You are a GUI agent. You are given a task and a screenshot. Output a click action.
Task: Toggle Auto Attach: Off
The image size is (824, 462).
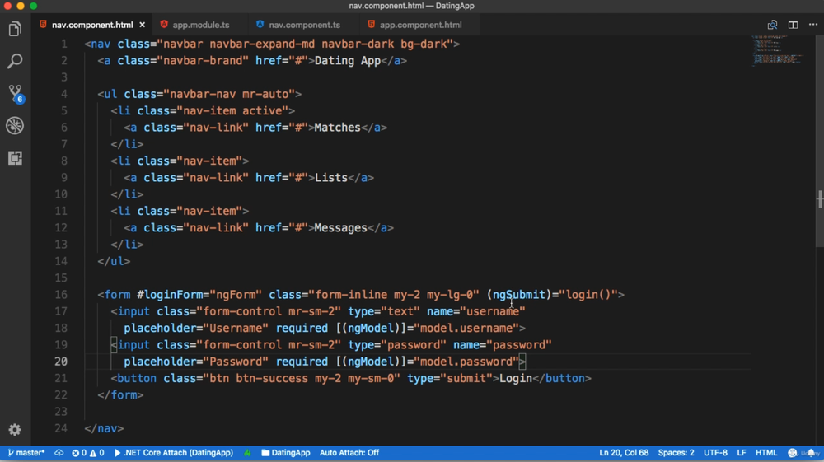pos(349,453)
